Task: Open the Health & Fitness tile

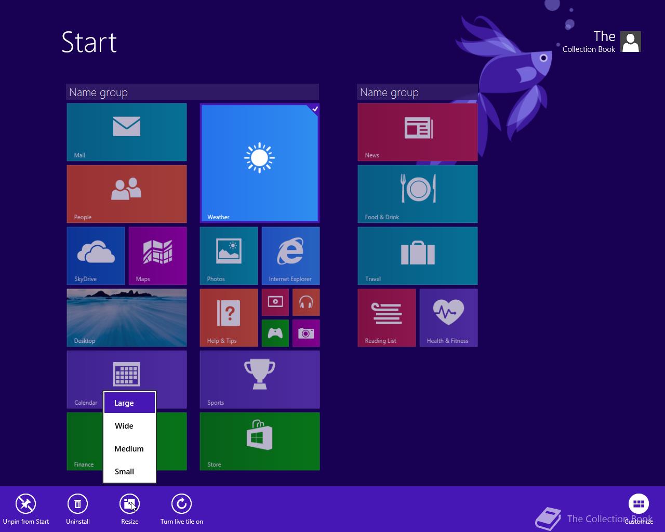Action: tap(448, 317)
